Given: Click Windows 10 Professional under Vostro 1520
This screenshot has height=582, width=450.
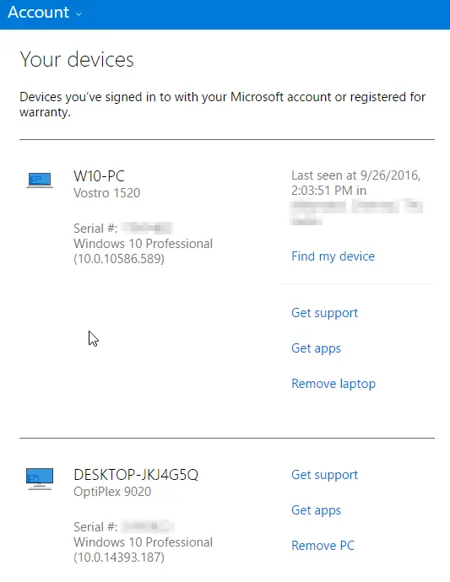Looking at the screenshot, I should [x=143, y=244].
